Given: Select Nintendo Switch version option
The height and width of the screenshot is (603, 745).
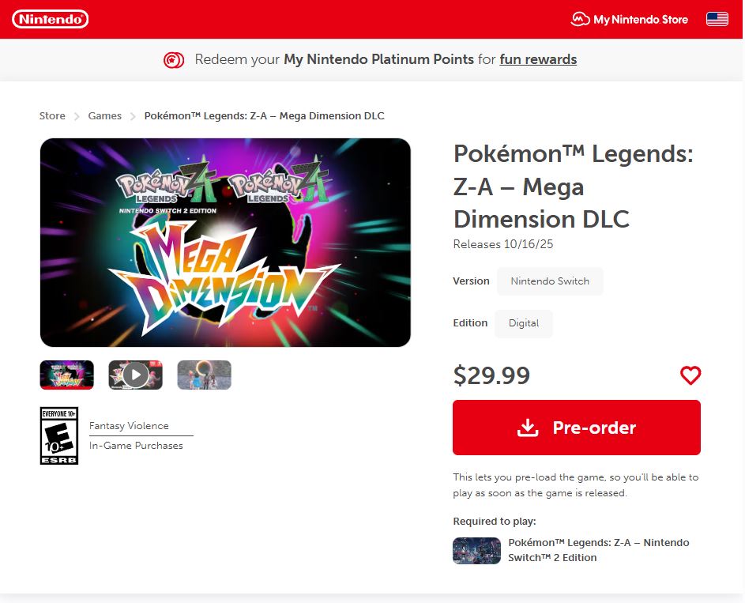Looking at the screenshot, I should [x=549, y=281].
